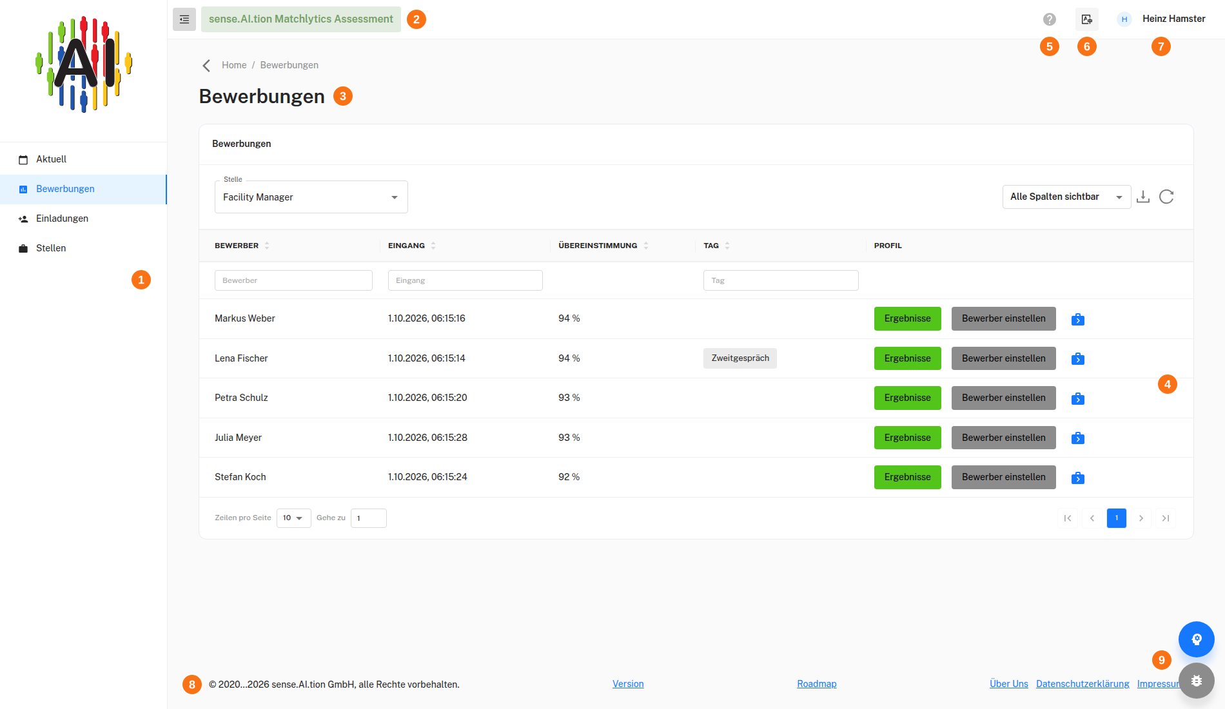The height and width of the screenshot is (709, 1225).
Task: Click the Home breadcrumb link
Action: (x=234, y=65)
